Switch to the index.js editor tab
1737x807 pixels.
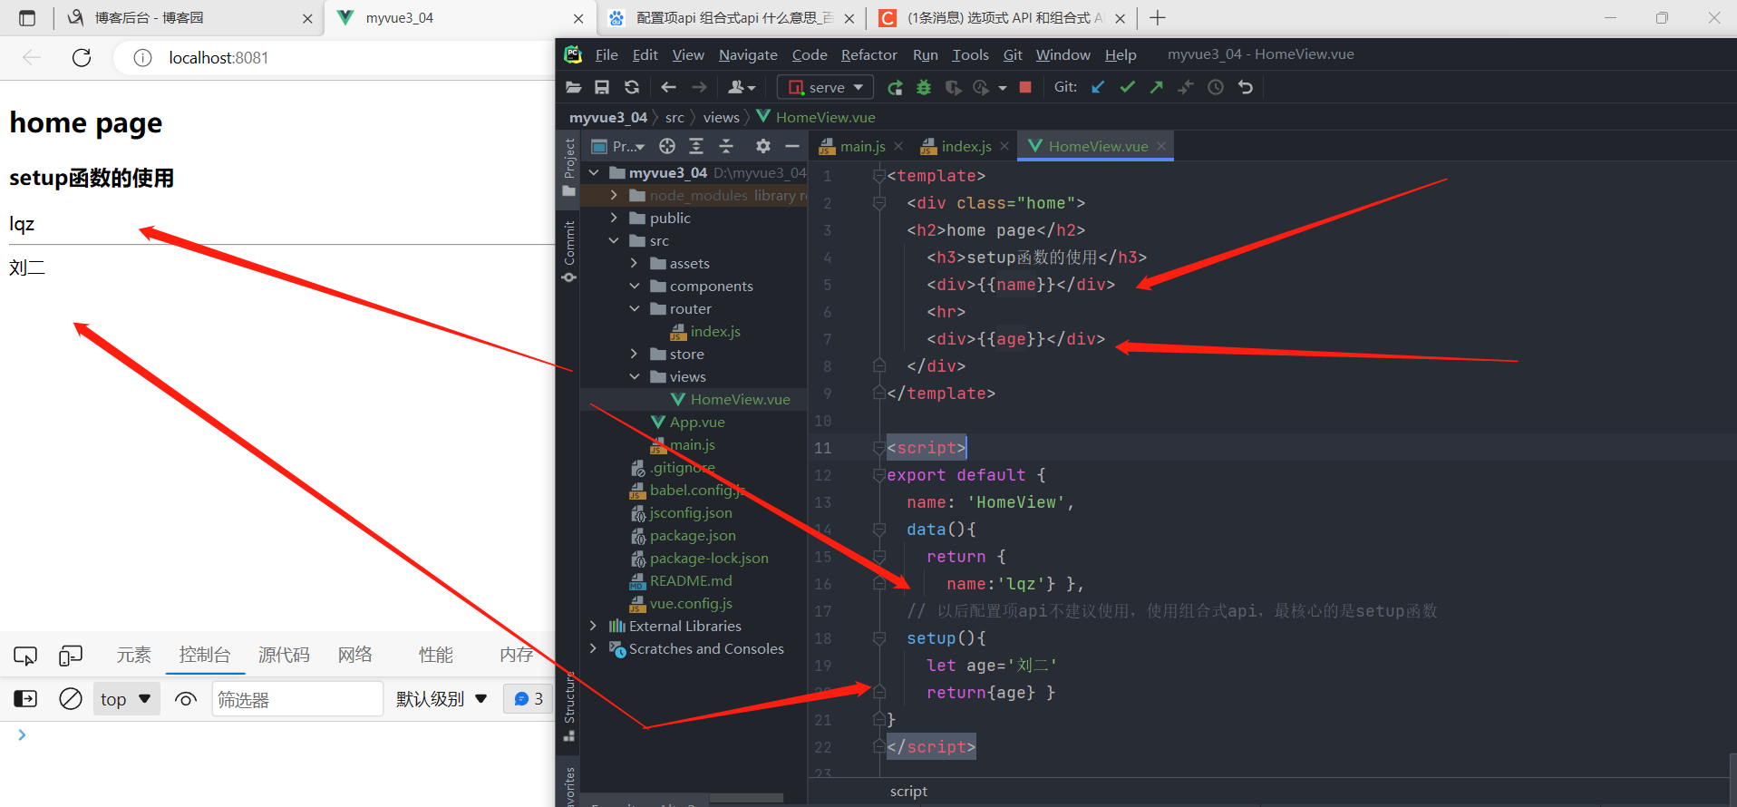click(966, 146)
